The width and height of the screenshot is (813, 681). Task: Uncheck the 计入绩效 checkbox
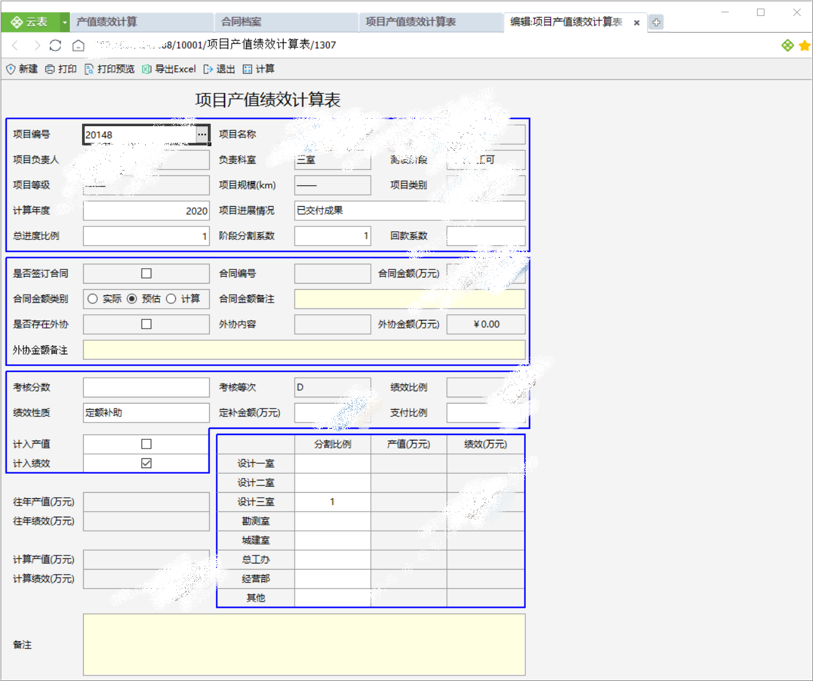(146, 463)
